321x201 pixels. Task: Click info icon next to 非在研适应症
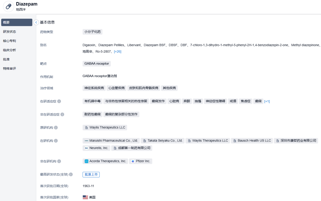tap(62, 114)
